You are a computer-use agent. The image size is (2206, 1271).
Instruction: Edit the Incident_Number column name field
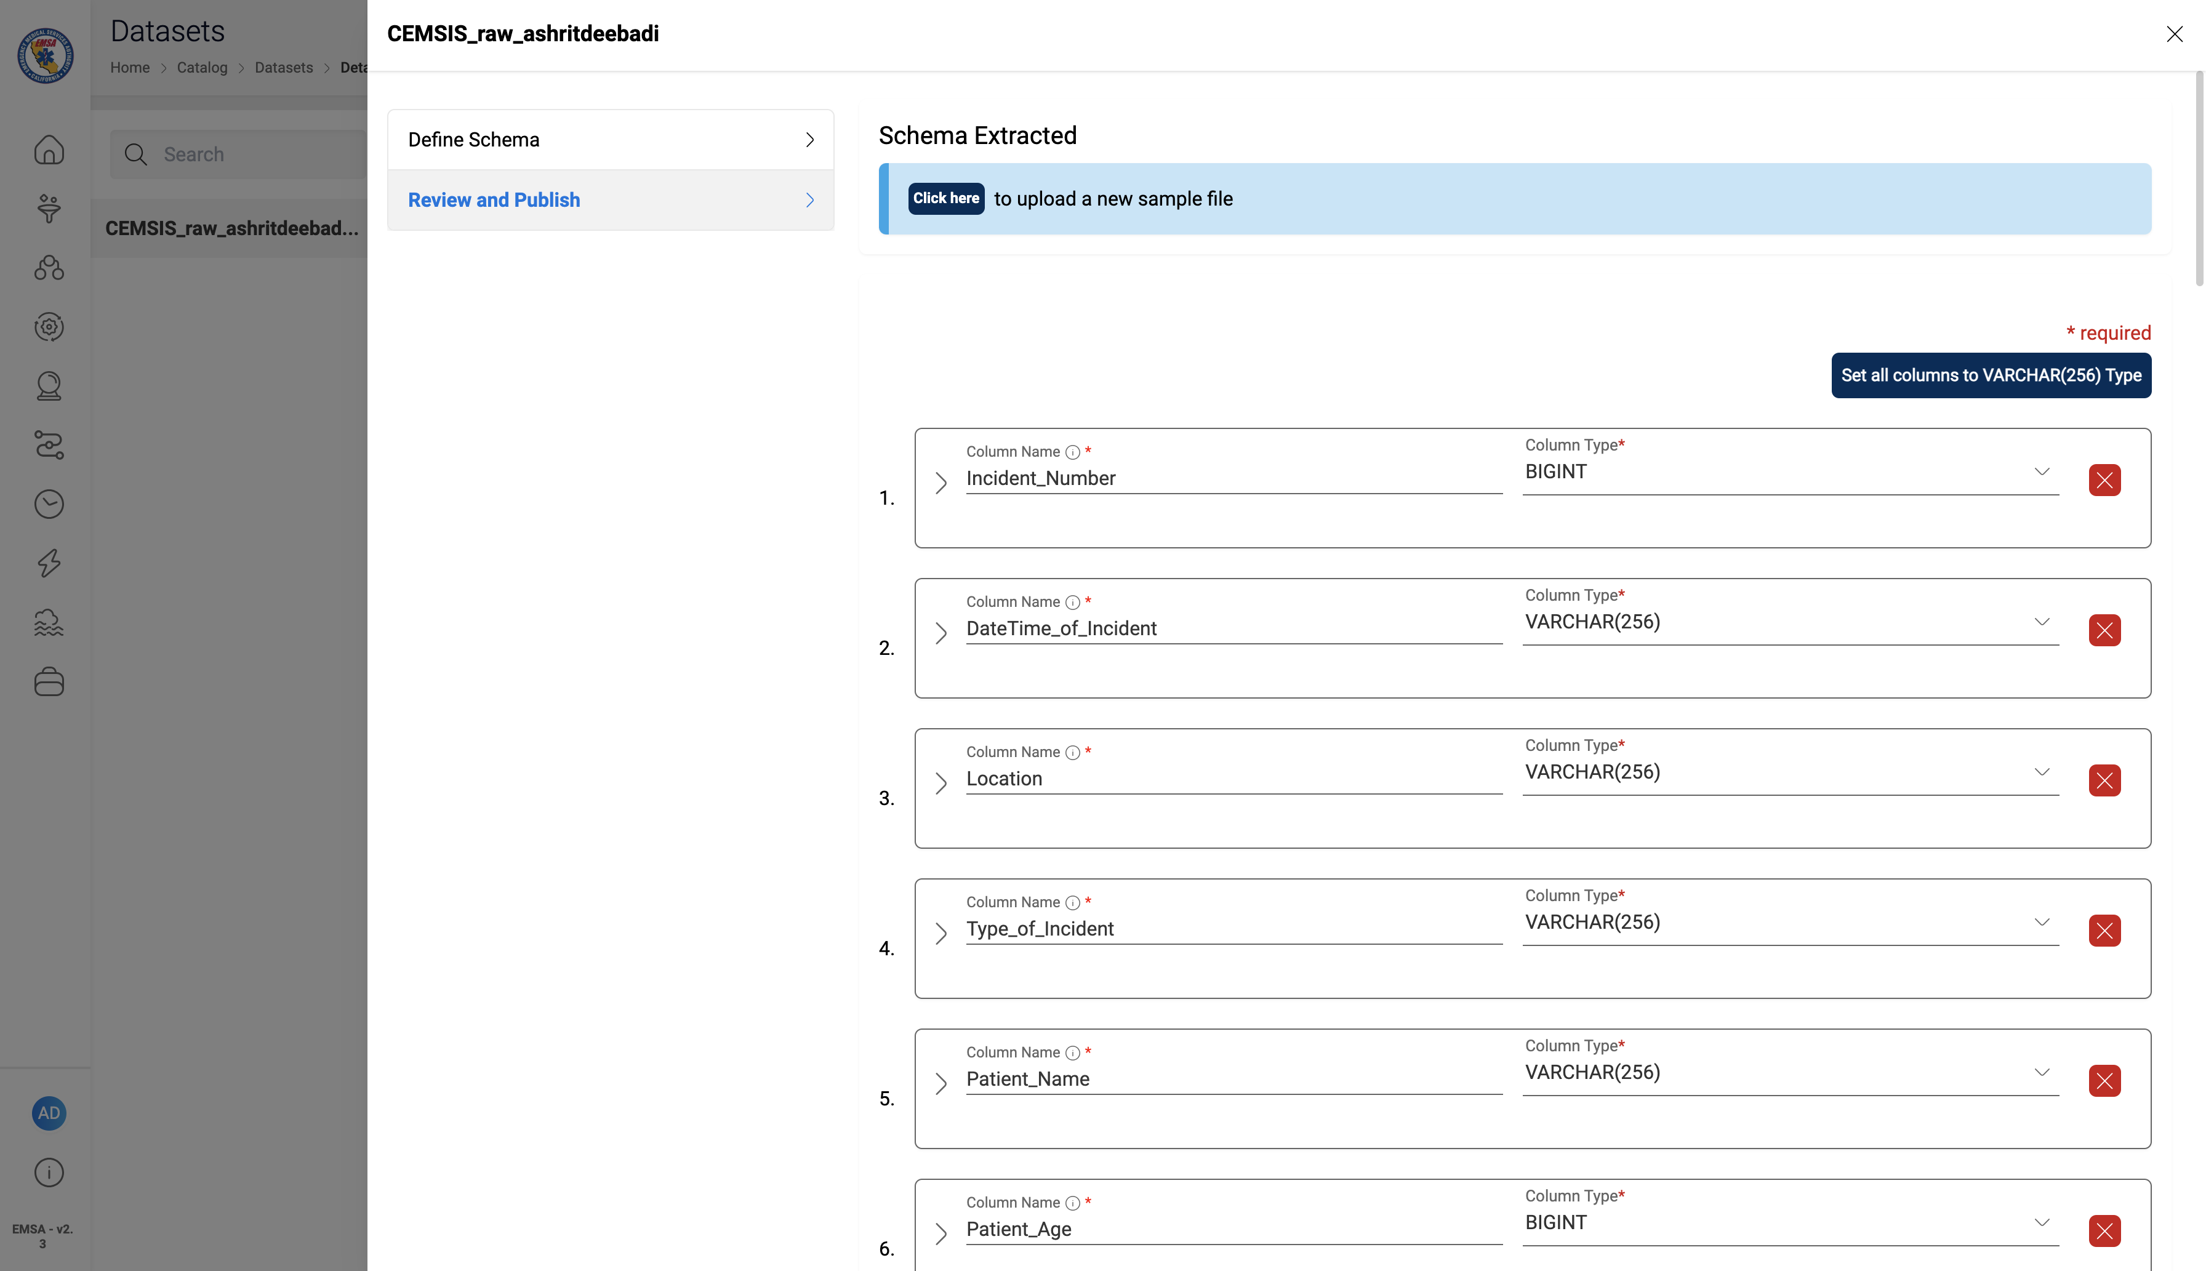[1233, 479]
